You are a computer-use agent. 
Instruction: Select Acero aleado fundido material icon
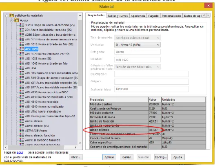pyautogui.click(x=22, y=135)
